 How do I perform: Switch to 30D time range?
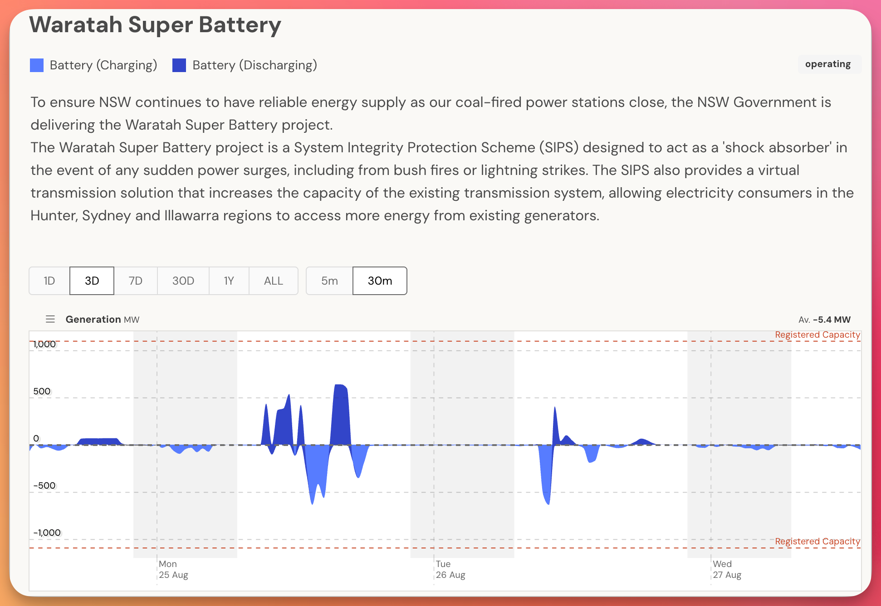coord(183,281)
